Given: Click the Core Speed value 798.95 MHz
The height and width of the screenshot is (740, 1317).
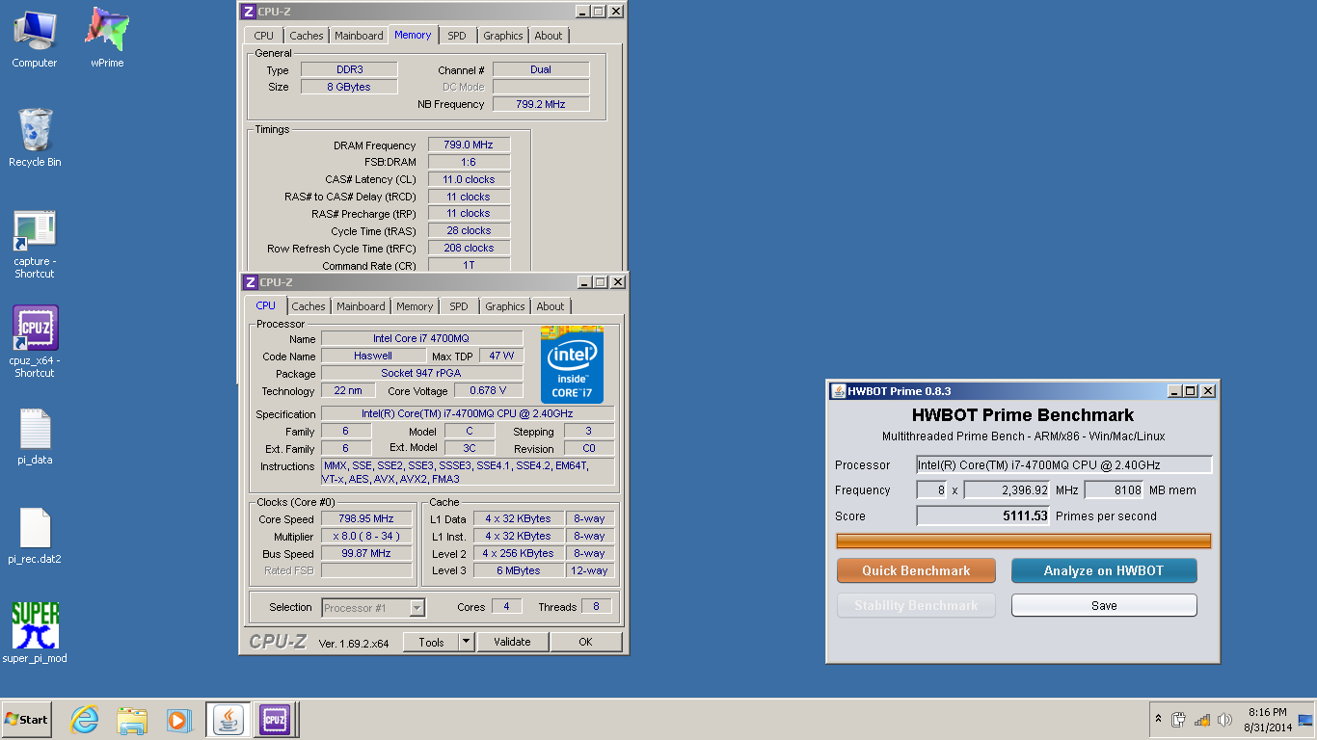Looking at the screenshot, I should click(366, 518).
